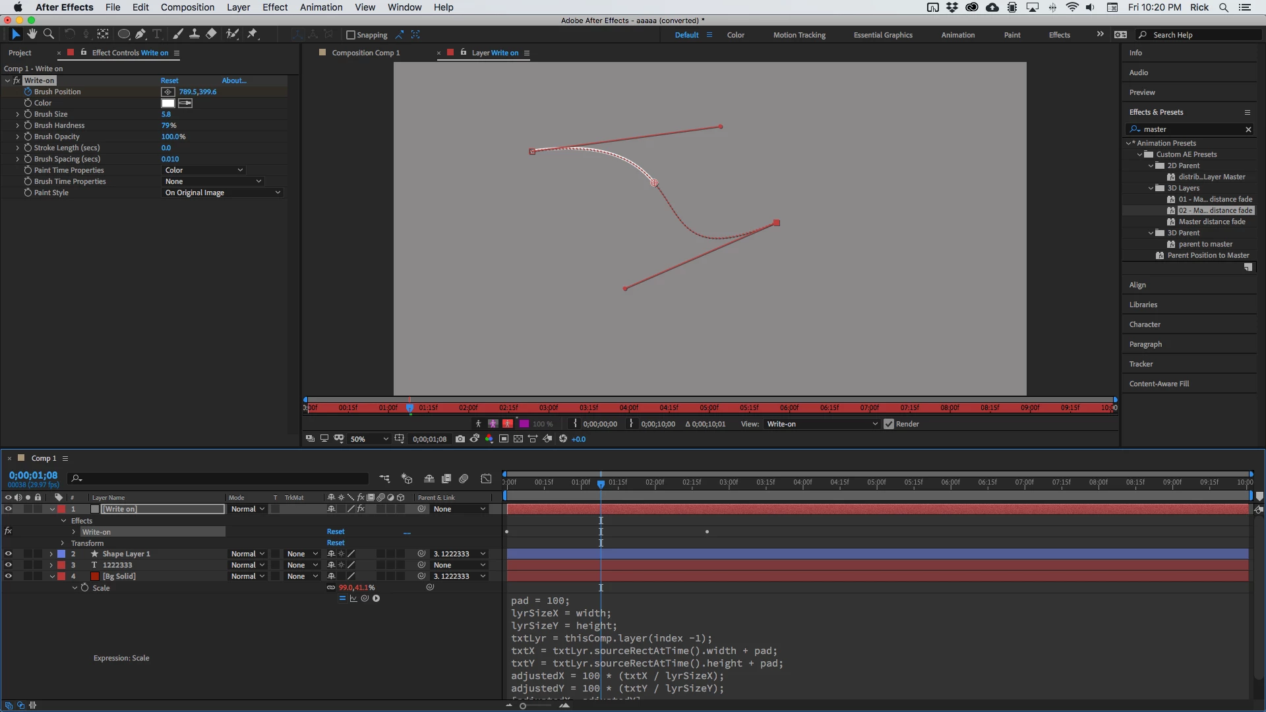
Task: Select the Brush tool
Action: click(178, 34)
